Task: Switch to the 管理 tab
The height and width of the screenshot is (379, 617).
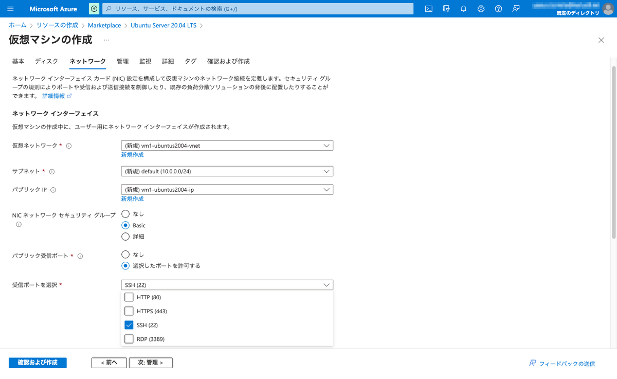Action: pyautogui.click(x=122, y=61)
